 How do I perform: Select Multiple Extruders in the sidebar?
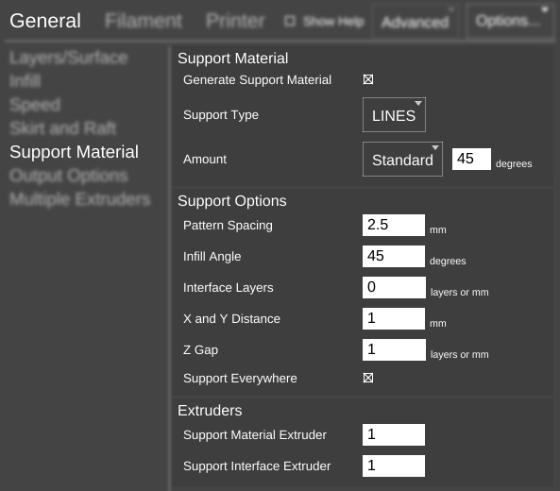(80, 199)
